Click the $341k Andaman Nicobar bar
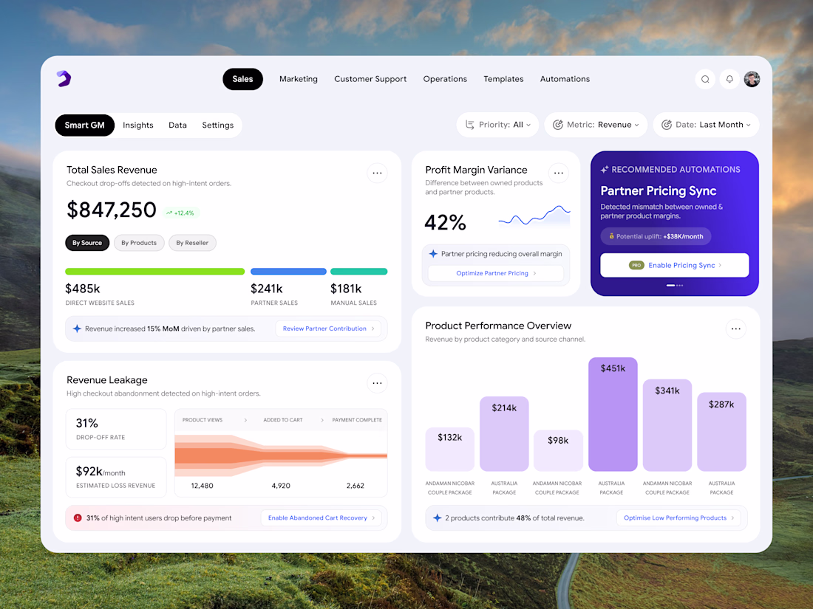813x609 pixels. pos(667,425)
